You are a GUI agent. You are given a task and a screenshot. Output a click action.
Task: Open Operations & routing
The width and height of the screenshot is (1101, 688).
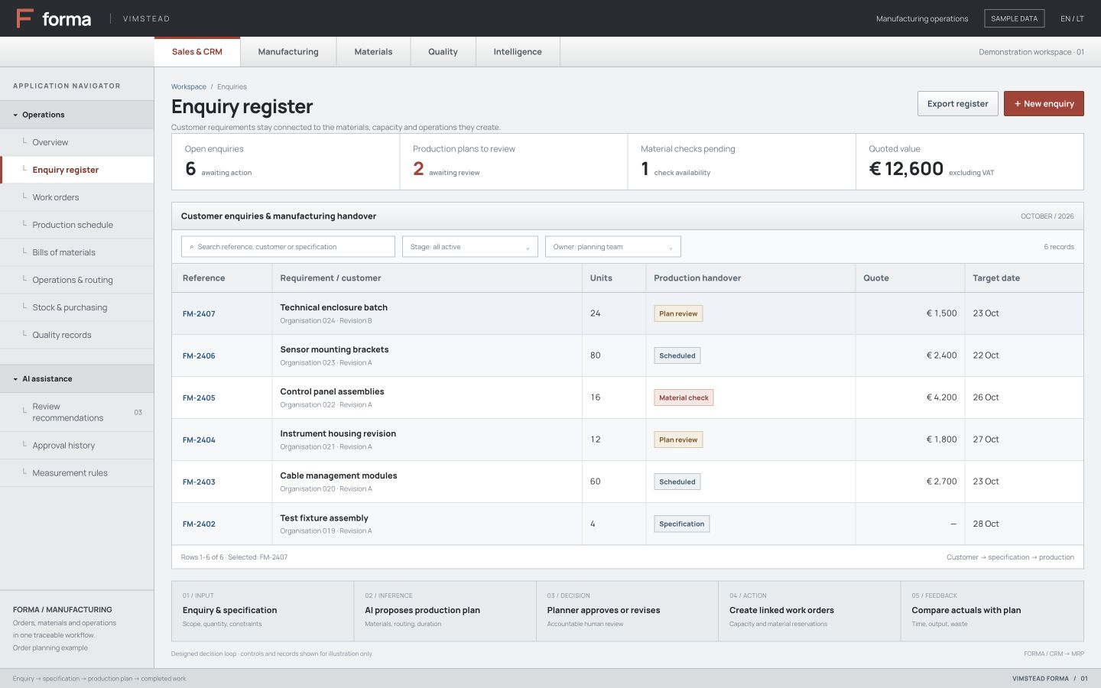pos(76,280)
